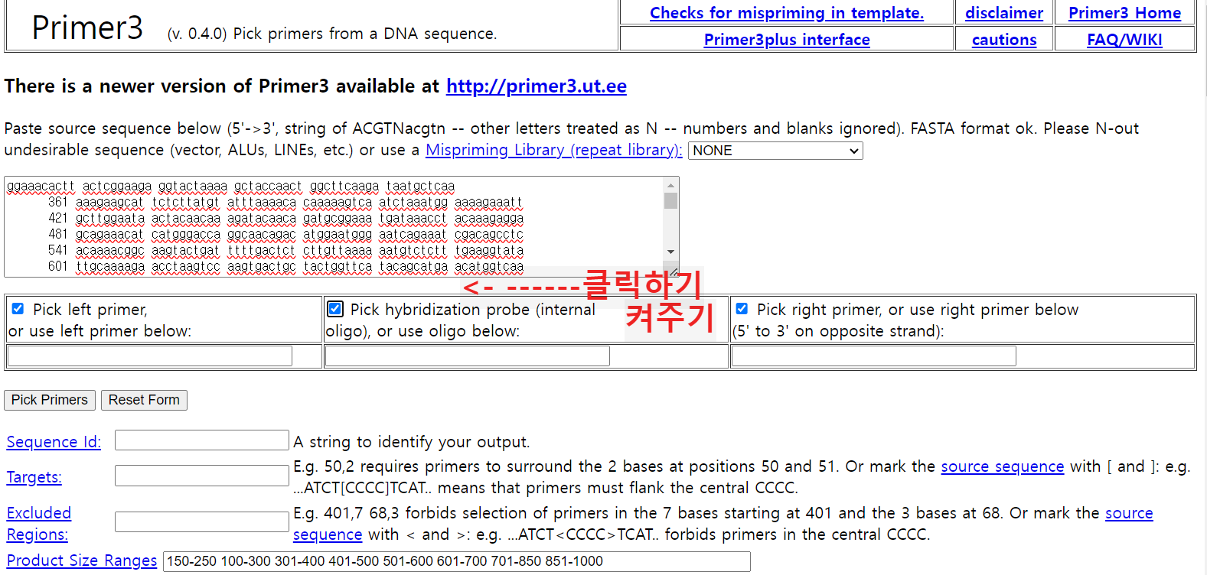Click inside the source sequence text area
The image size is (1207, 575).
coord(334,227)
